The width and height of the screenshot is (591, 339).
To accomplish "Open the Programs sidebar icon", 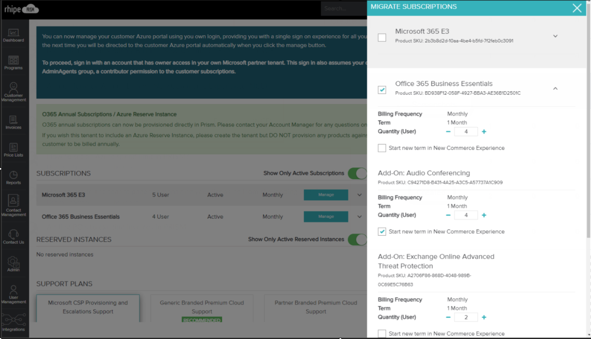I will pyautogui.click(x=13, y=63).
